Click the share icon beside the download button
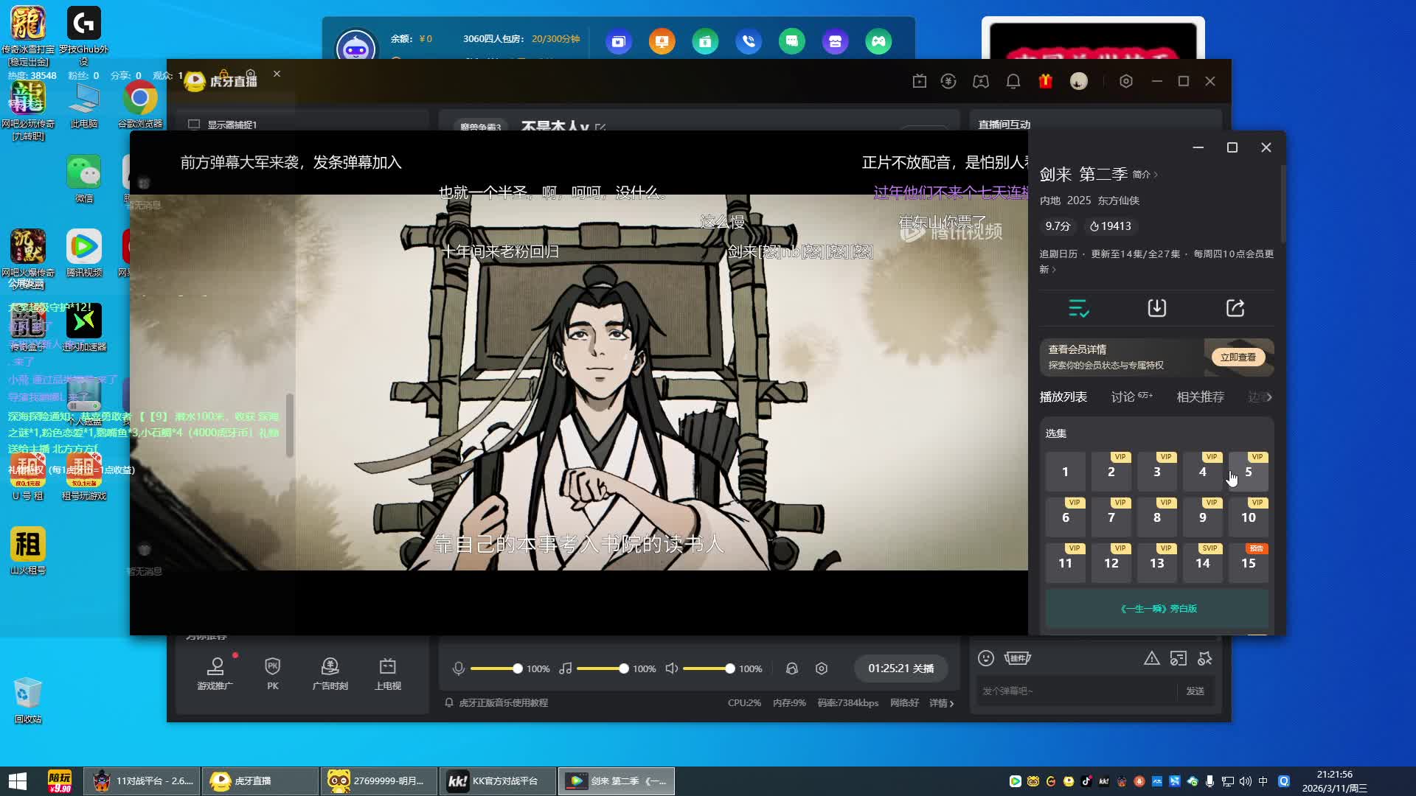1416x796 pixels. coord(1235,308)
